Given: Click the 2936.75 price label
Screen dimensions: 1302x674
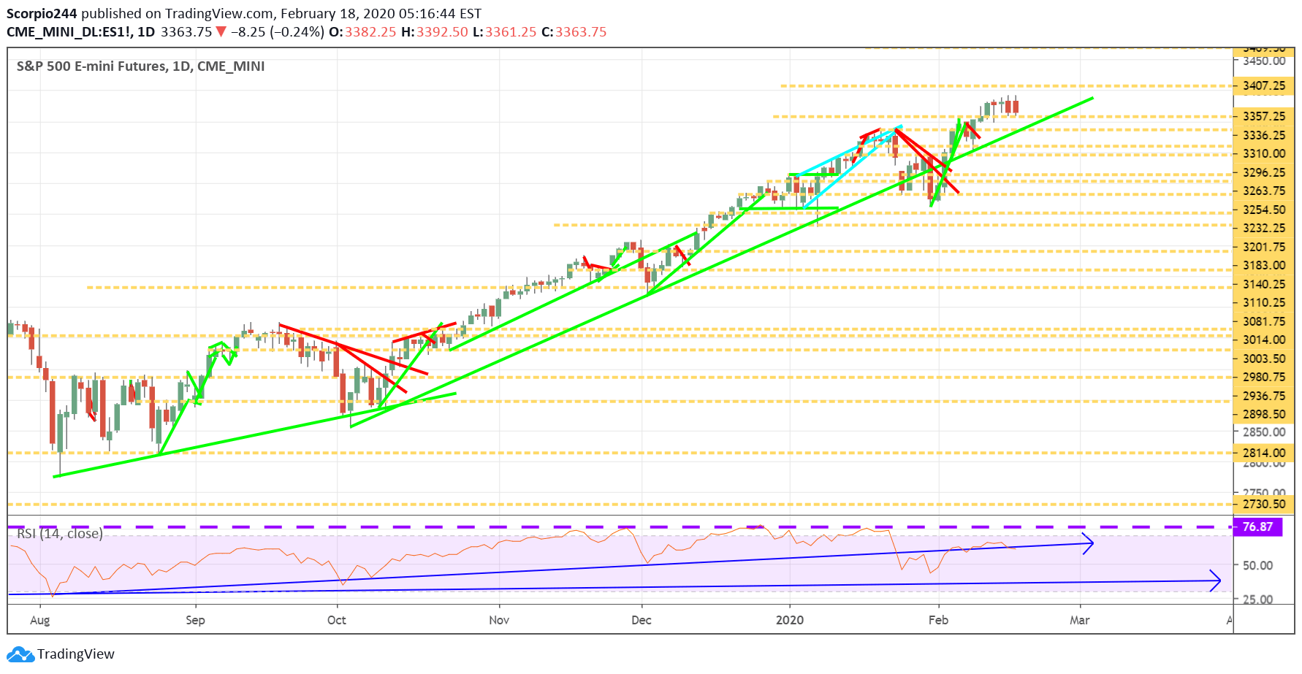Looking at the screenshot, I should pyautogui.click(x=1264, y=396).
